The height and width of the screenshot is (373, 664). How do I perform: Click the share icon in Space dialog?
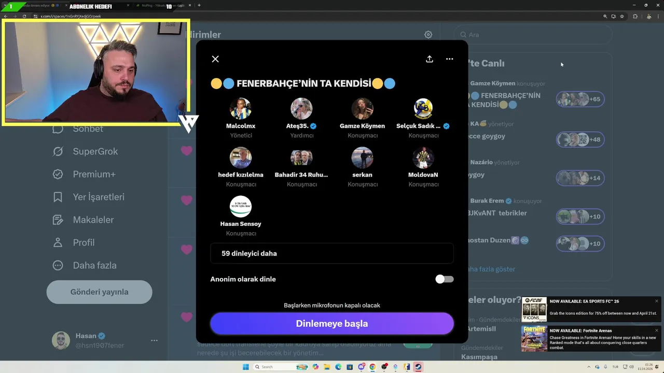coord(430,59)
